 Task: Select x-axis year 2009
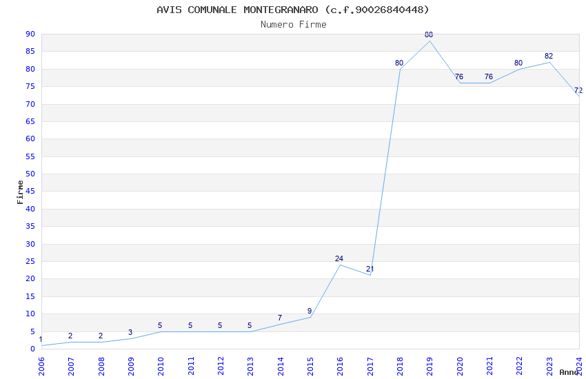pyautogui.click(x=131, y=367)
